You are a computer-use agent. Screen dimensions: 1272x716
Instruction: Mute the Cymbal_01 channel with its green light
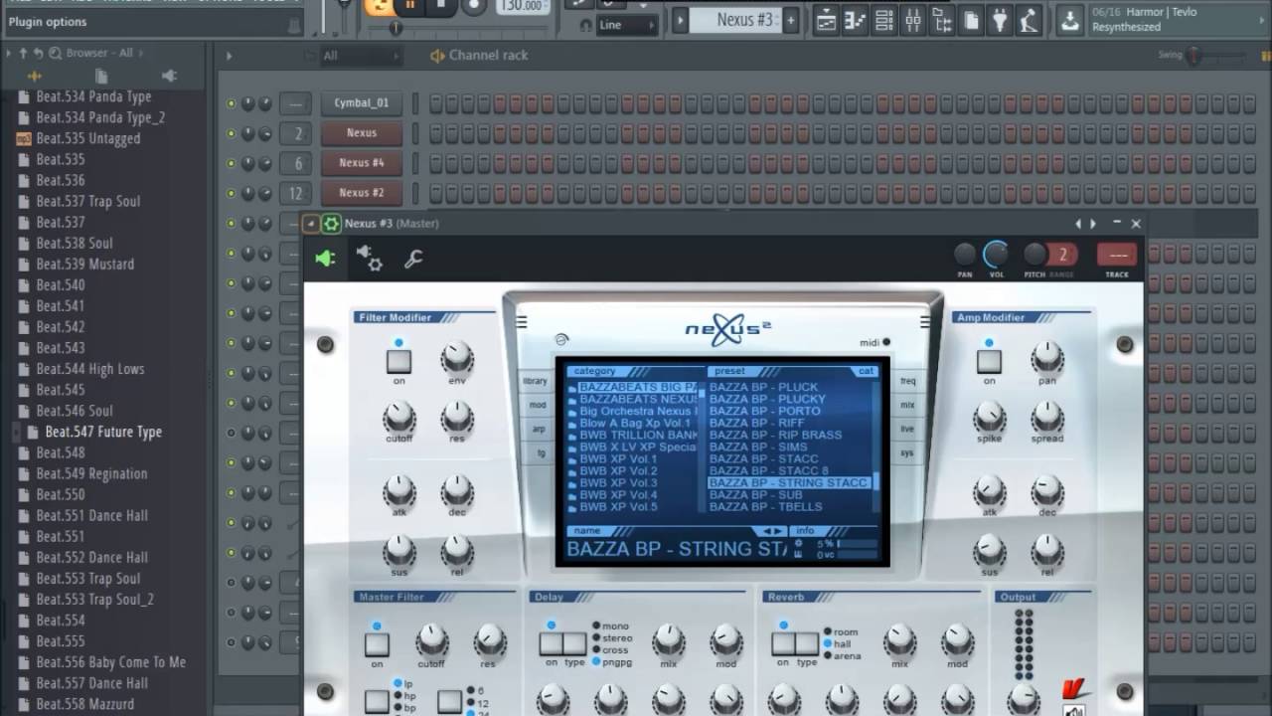click(x=232, y=103)
